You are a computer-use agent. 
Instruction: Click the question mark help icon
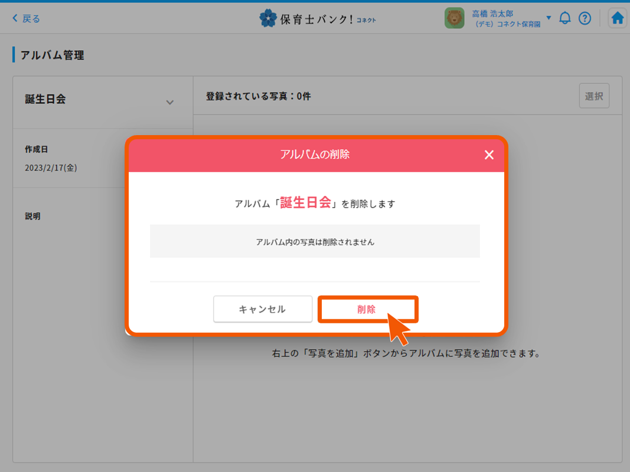click(x=585, y=18)
